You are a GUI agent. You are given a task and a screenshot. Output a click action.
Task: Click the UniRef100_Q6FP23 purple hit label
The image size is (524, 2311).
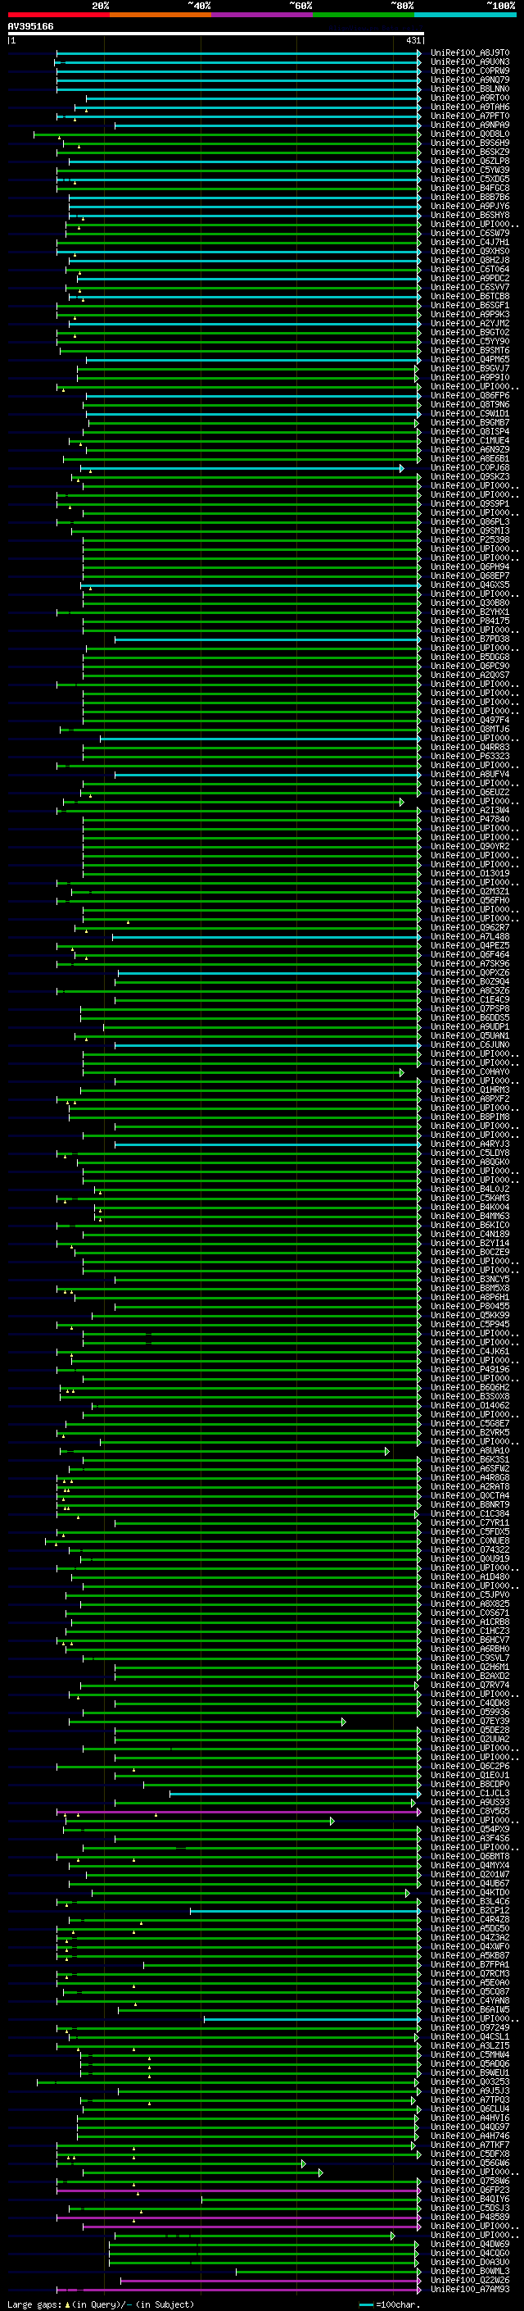tap(469, 2190)
